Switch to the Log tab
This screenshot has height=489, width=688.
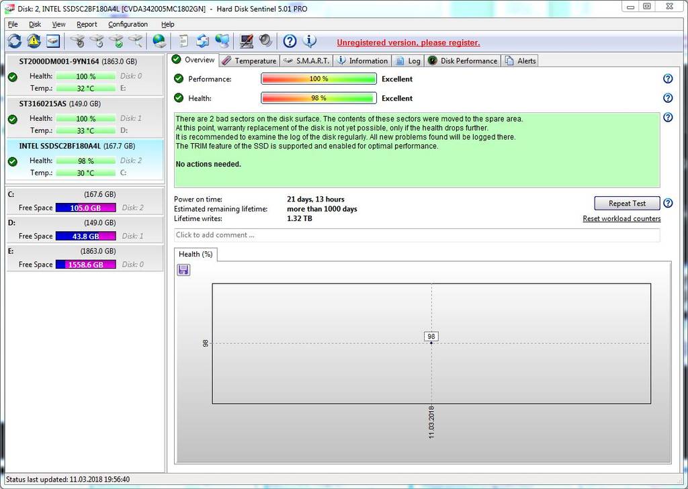[408, 60]
